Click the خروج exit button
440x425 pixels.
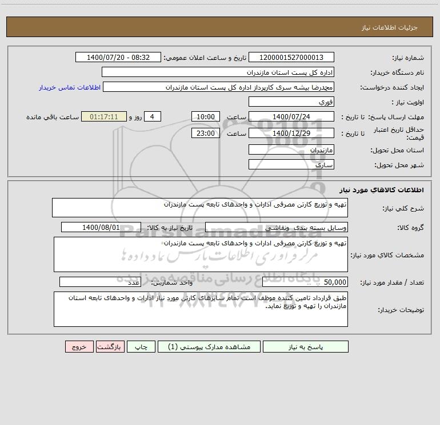tap(79, 346)
